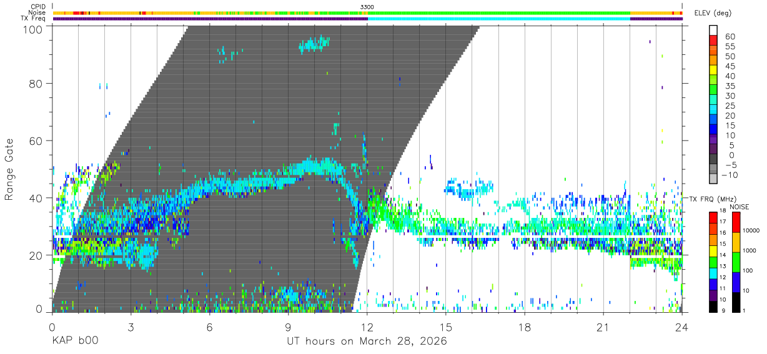
Task: Click the 1 label on NOISE colorbar
Action: (743, 311)
